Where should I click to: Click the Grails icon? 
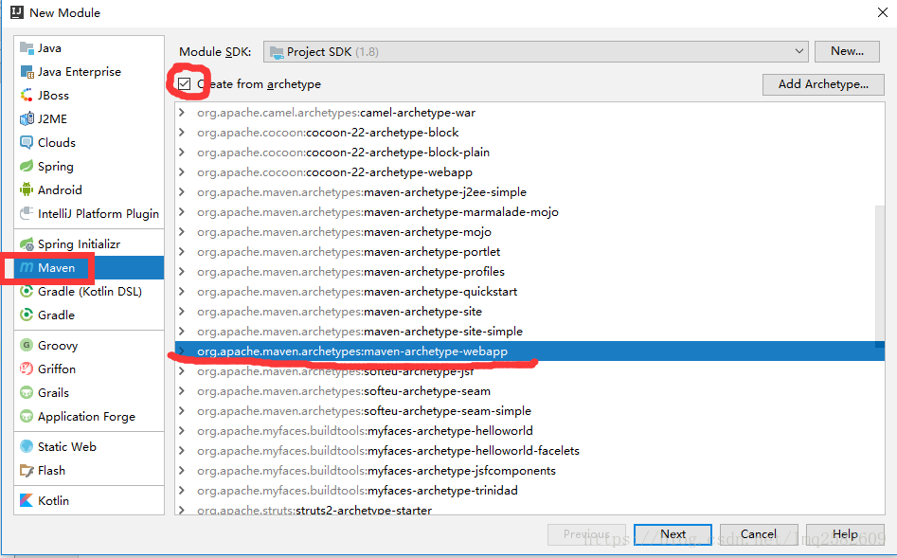(27, 392)
